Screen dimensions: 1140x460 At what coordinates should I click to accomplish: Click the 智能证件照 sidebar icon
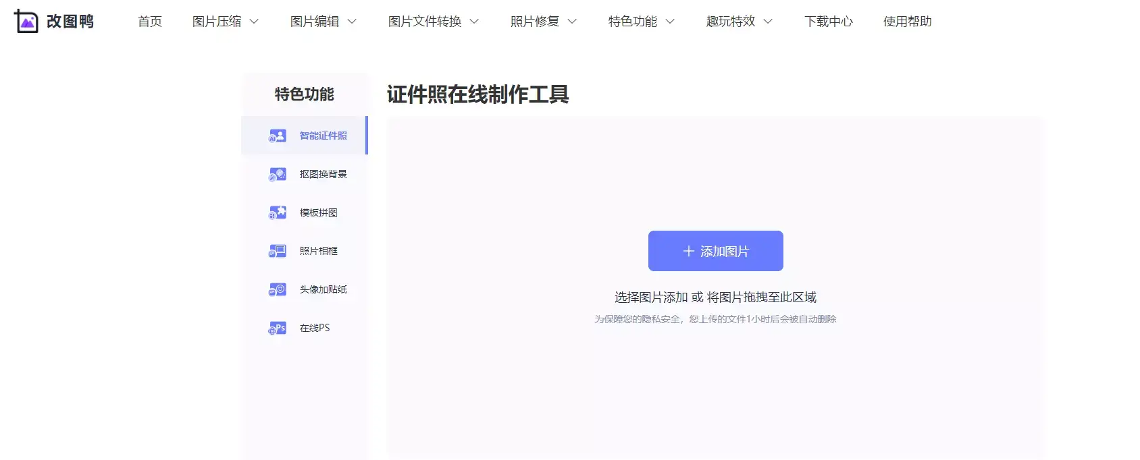pos(277,136)
